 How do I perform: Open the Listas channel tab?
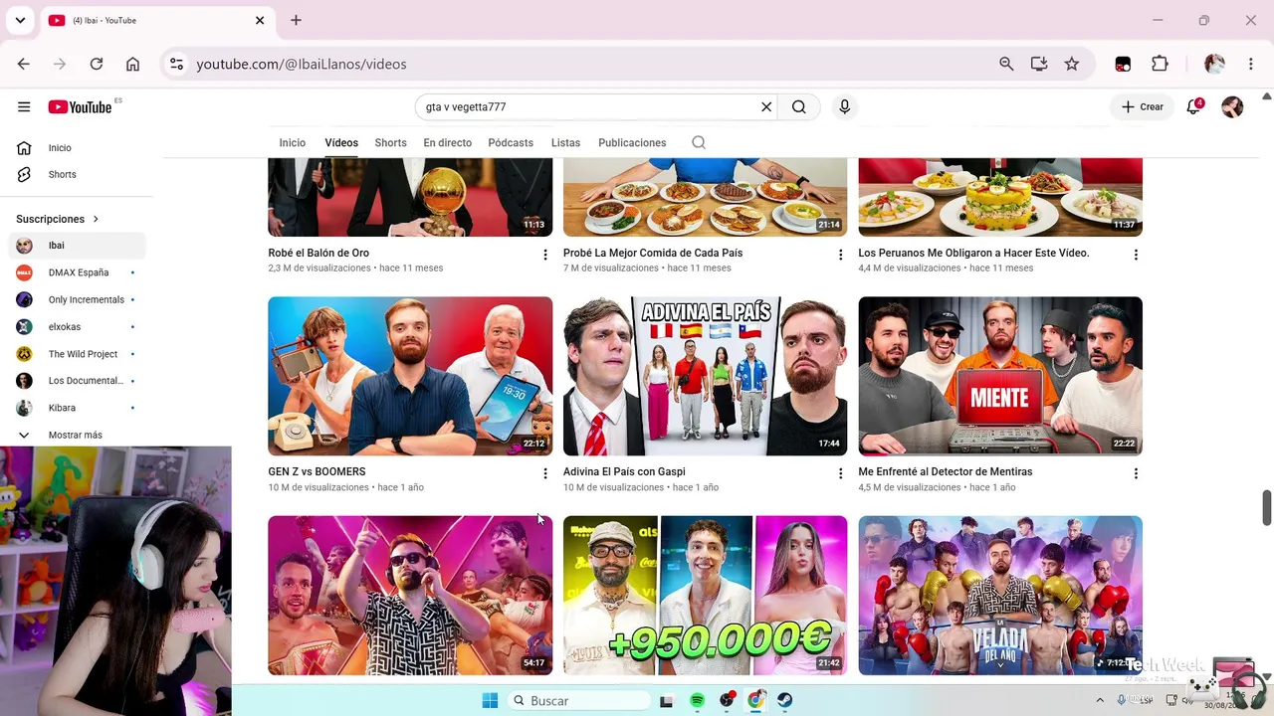pos(565,142)
